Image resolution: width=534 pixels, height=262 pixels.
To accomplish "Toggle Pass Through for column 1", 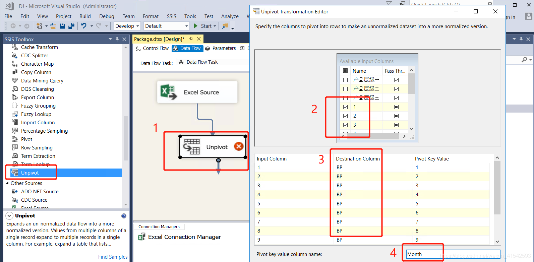I will pyautogui.click(x=396, y=107).
